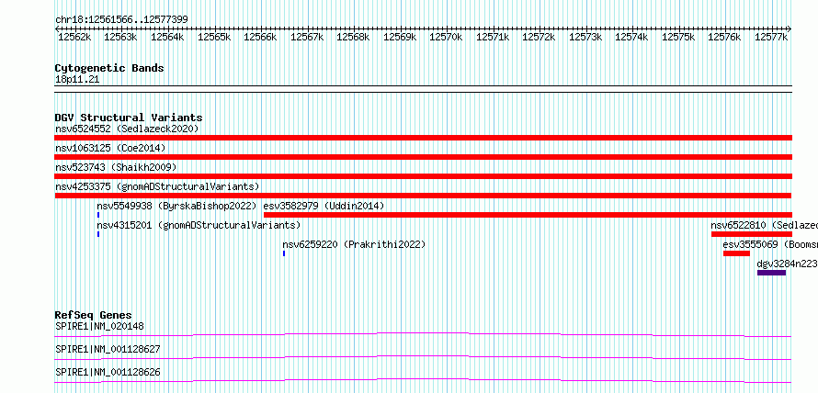Click the nsv6259220 (Prakrithi2022) label
The width and height of the screenshot is (818, 393).
tap(354, 244)
